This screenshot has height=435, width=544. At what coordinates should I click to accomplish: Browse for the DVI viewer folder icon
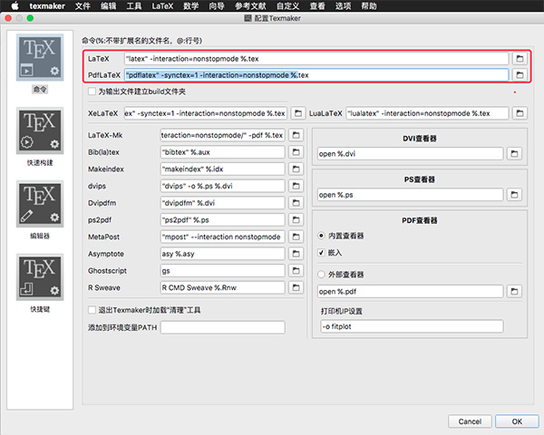[514, 154]
